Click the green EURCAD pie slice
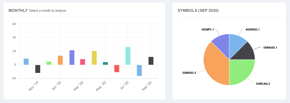Image resolution: width=290 pixels, height=103 pixels. (240, 71)
